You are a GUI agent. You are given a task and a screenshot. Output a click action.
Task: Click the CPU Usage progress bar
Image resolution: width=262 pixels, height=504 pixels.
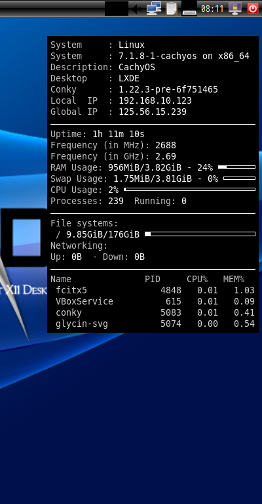189,189
